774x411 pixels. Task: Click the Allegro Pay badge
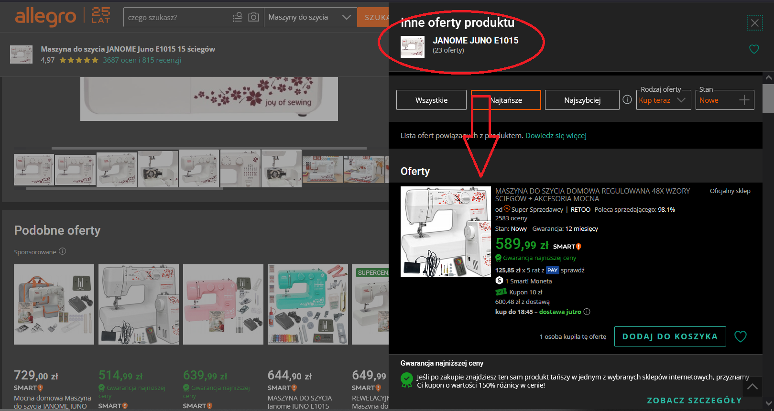(x=553, y=270)
